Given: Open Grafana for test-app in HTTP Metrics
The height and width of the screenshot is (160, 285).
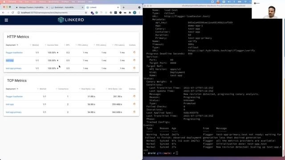Looking at the screenshot, I should point(134,60).
